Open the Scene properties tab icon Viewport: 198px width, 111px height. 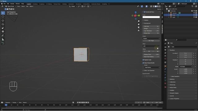[165, 56]
